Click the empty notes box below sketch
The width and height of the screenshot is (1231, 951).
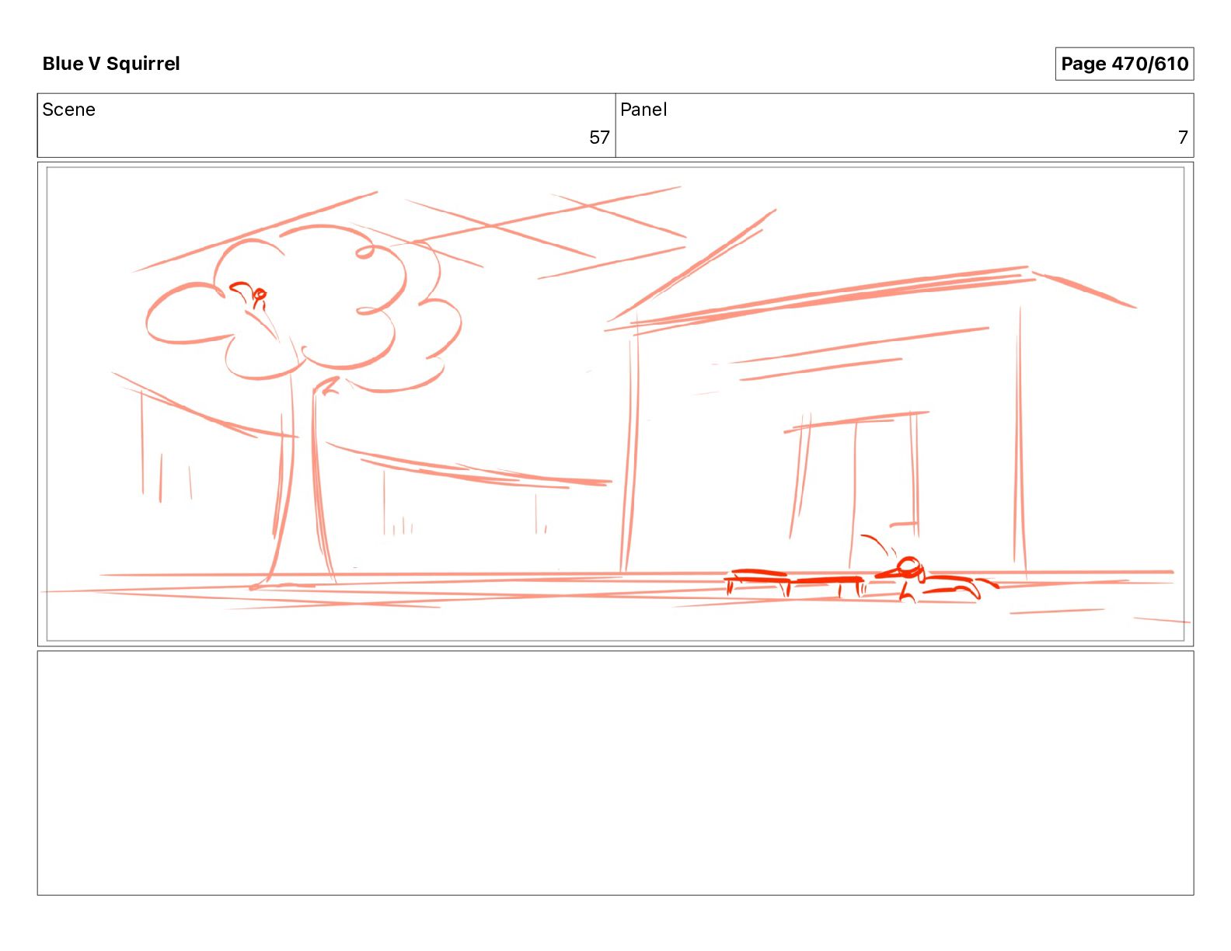[x=615, y=773]
